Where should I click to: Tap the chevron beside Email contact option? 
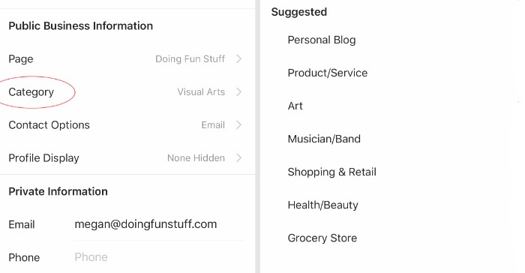(238, 125)
